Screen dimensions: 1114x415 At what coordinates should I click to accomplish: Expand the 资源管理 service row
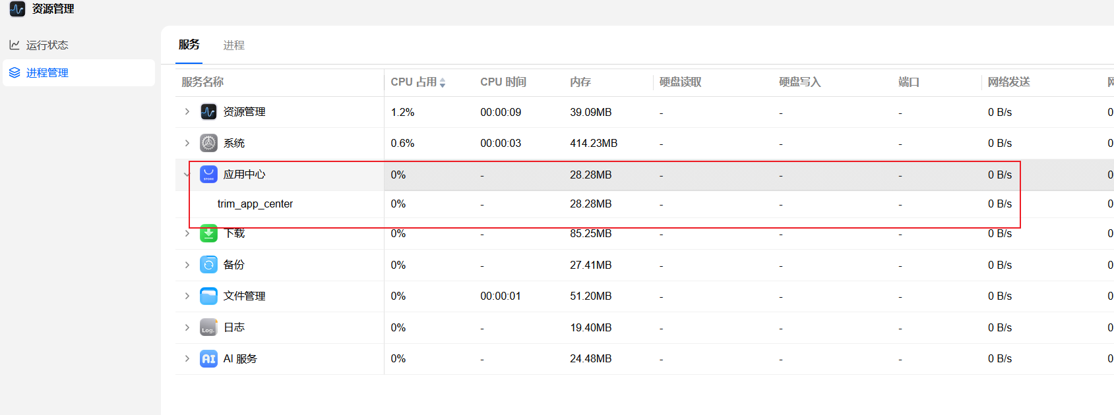(x=187, y=112)
